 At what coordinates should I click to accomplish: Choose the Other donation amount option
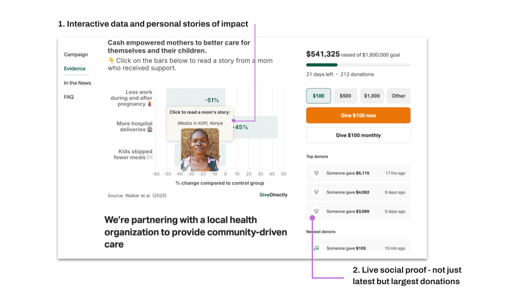pos(398,96)
